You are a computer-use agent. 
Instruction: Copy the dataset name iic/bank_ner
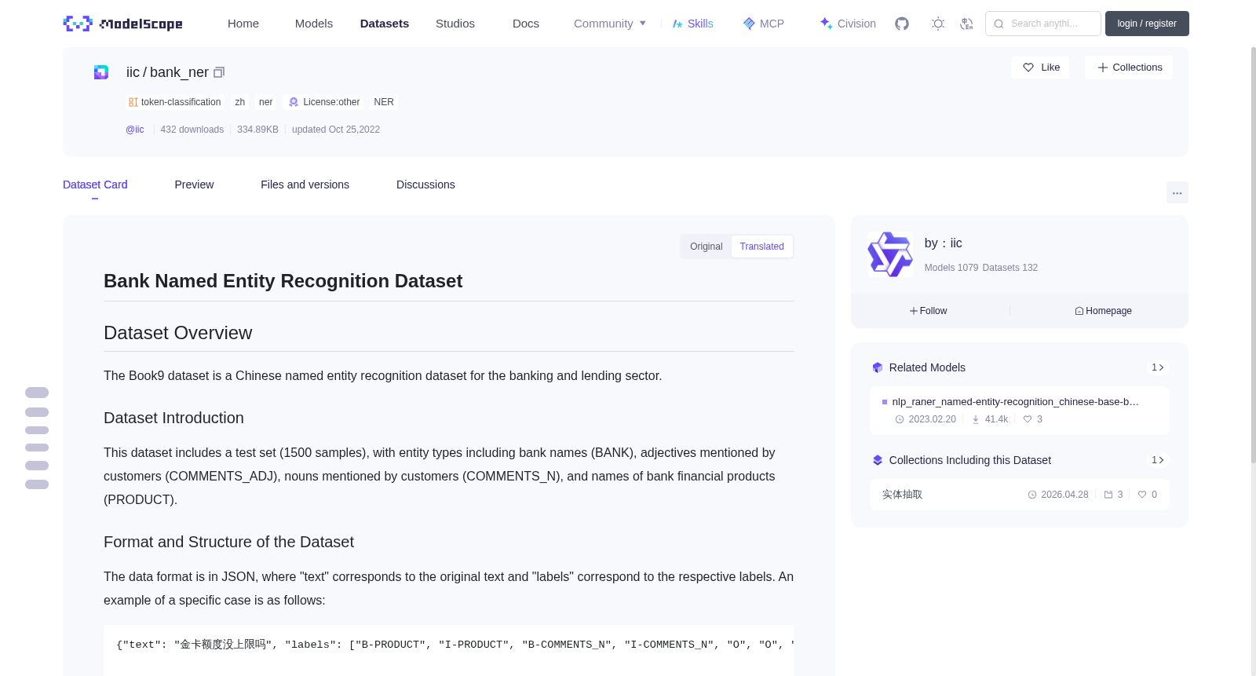pyautogui.click(x=219, y=72)
